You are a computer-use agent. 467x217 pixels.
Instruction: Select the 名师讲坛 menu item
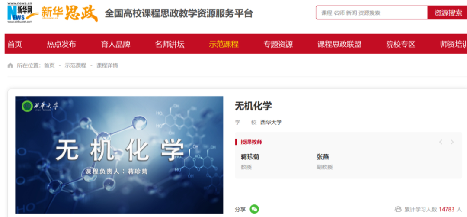point(170,44)
